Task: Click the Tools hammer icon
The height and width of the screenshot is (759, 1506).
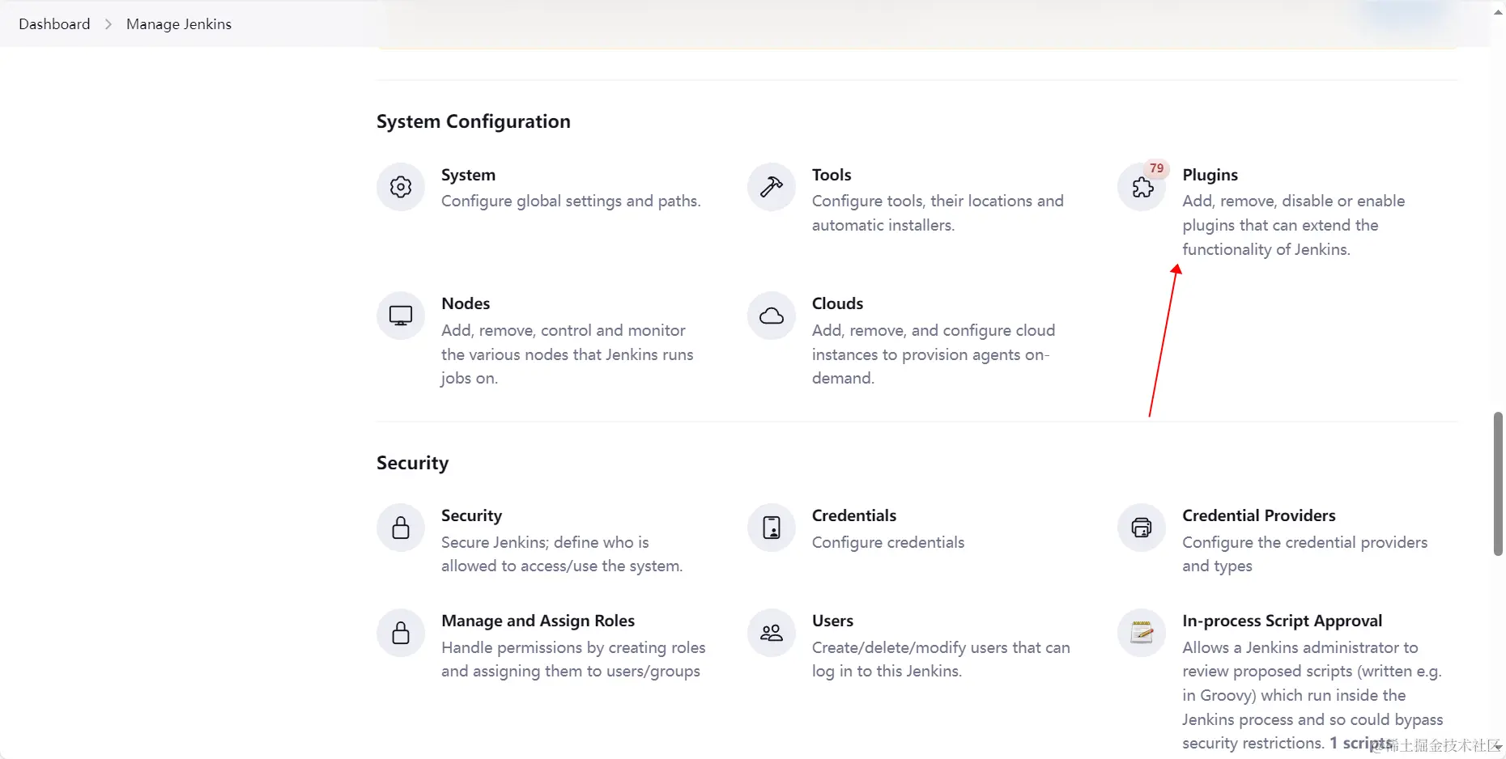Action: click(772, 187)
